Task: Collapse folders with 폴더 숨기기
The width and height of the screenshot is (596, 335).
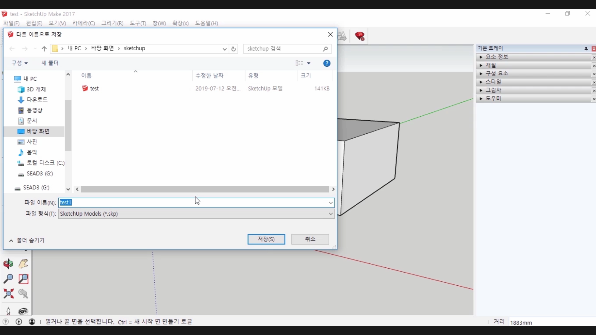Action: point(27,240)
